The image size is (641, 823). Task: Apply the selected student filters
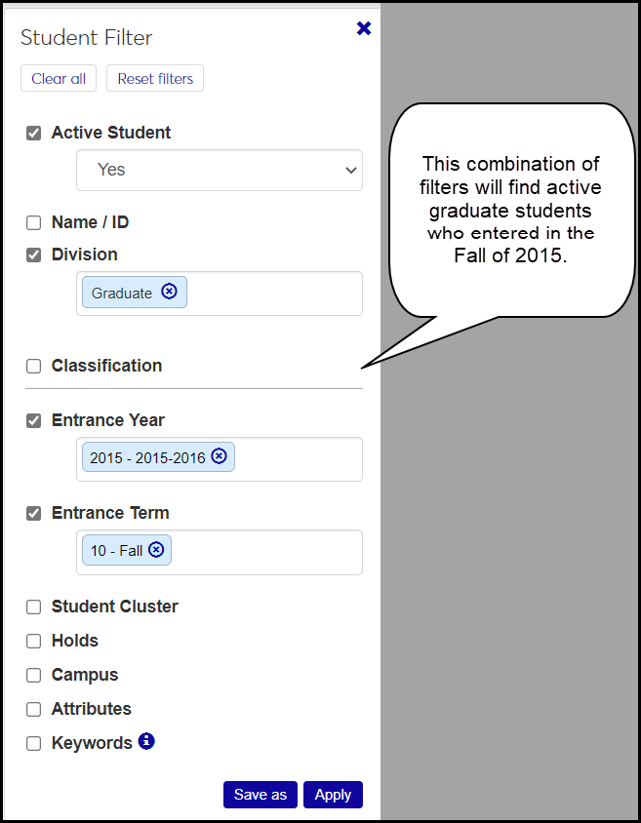(x=333, y=795)
